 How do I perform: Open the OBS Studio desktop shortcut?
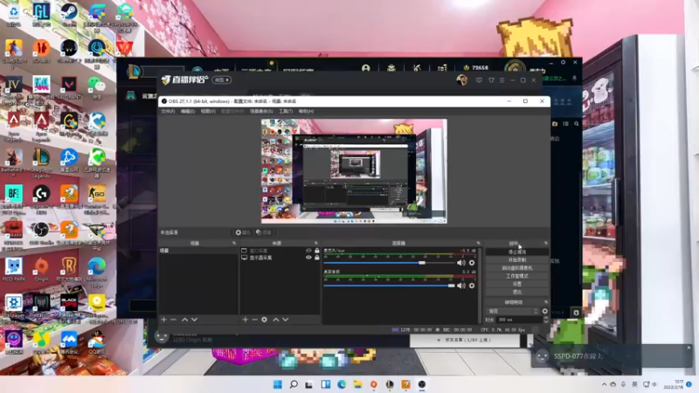click(41, 231)
